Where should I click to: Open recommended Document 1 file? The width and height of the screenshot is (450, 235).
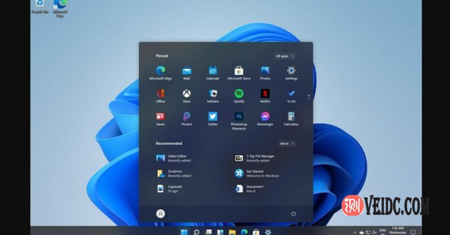(250, 189)
